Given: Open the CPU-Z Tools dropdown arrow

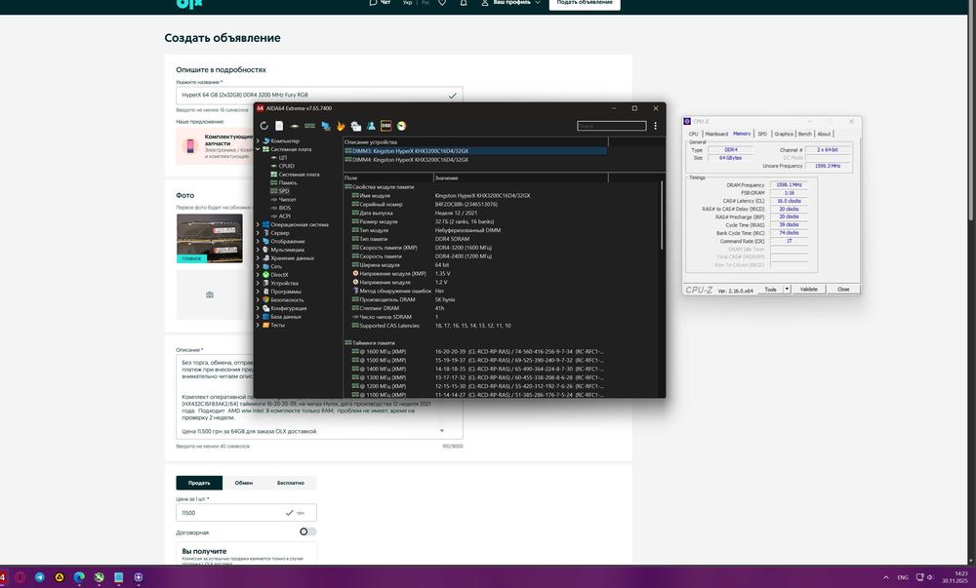Looking at the screenshot, I should tap(786, 289).
